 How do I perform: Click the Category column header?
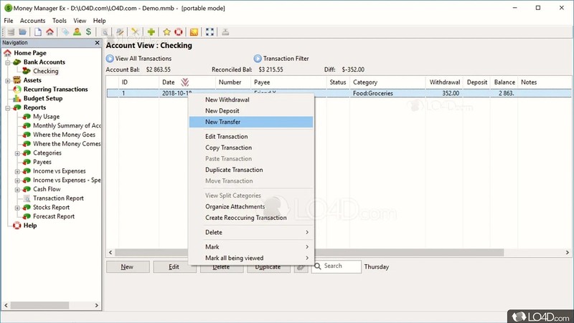point(387,82)
